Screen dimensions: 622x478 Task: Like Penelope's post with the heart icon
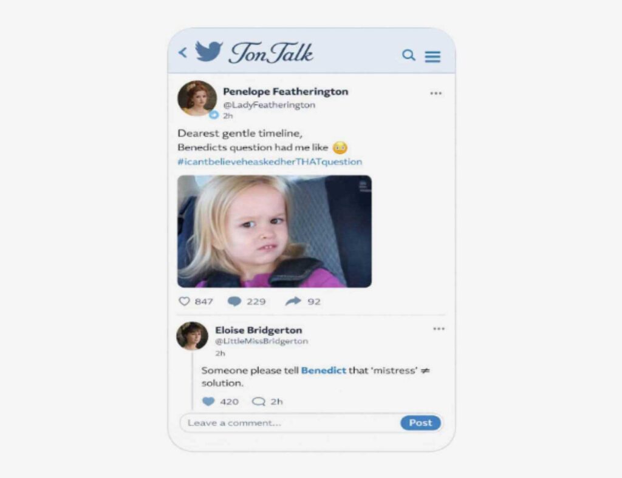185,301
